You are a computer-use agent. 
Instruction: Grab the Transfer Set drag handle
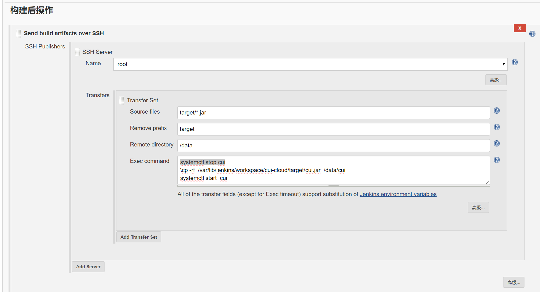pyautogui.click(x=121, y=100)
